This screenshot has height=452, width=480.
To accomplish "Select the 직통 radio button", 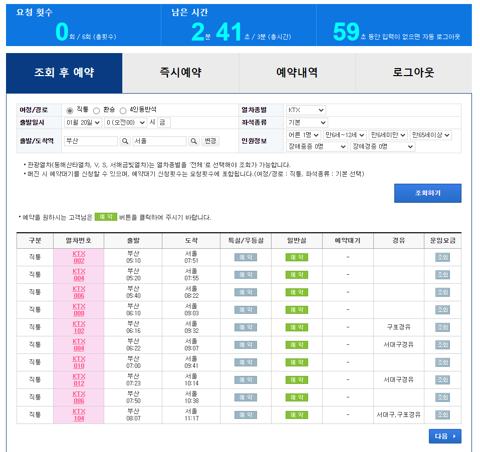I will pyautogui.click(x=70, y=111).
